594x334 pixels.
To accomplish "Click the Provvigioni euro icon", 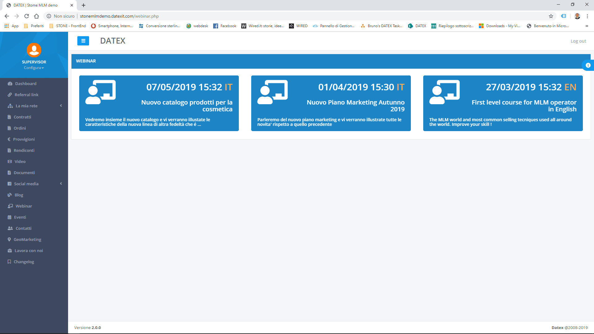I will tap(9, 139).
